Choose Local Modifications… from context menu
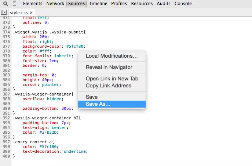 click(x=112, y=56)
